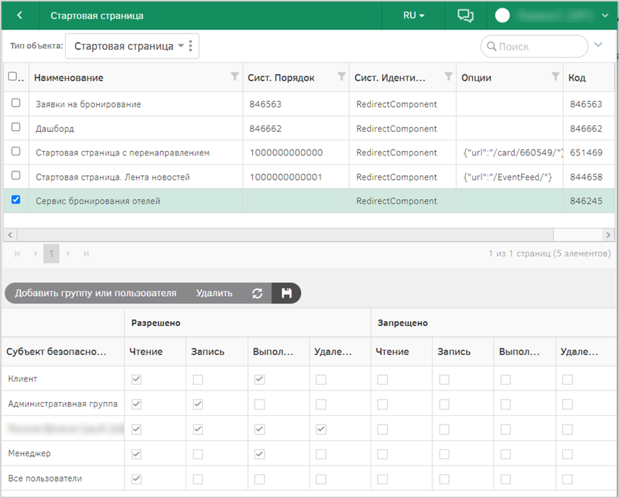This screenshot has height=498, width=620.
Task: Toggle denied Чтение for Клиент
Action: 382,380
